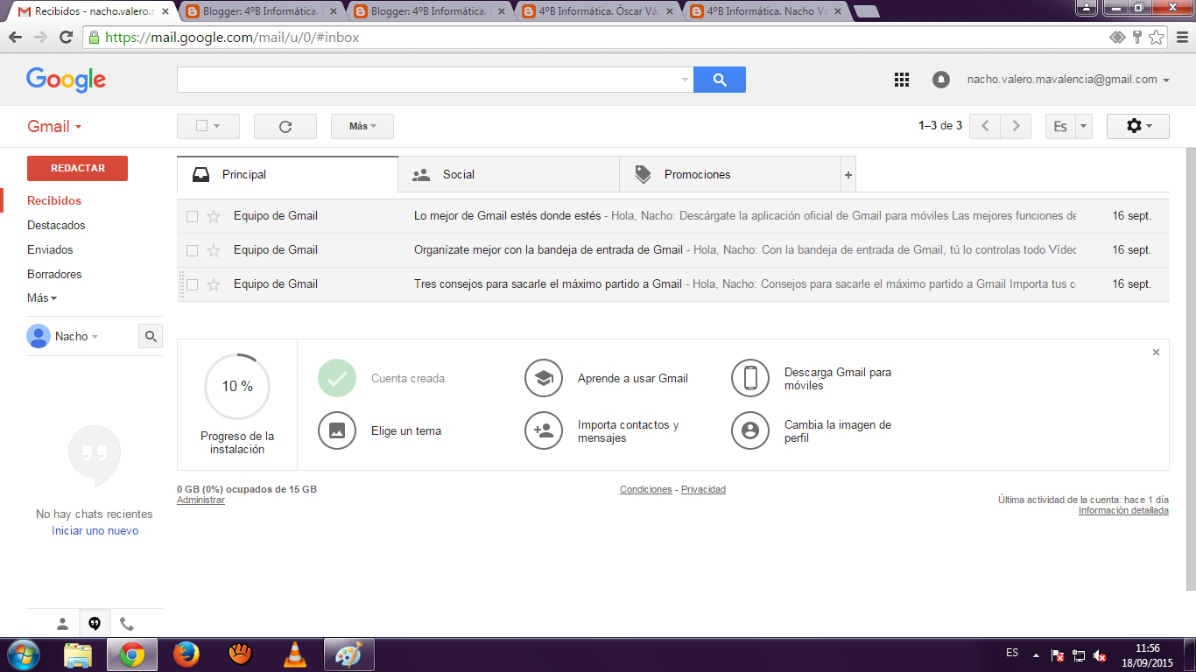Star the 'Lo mejor de Gmail' email
The image size is (1196, 672).
(x=214, y=216)
